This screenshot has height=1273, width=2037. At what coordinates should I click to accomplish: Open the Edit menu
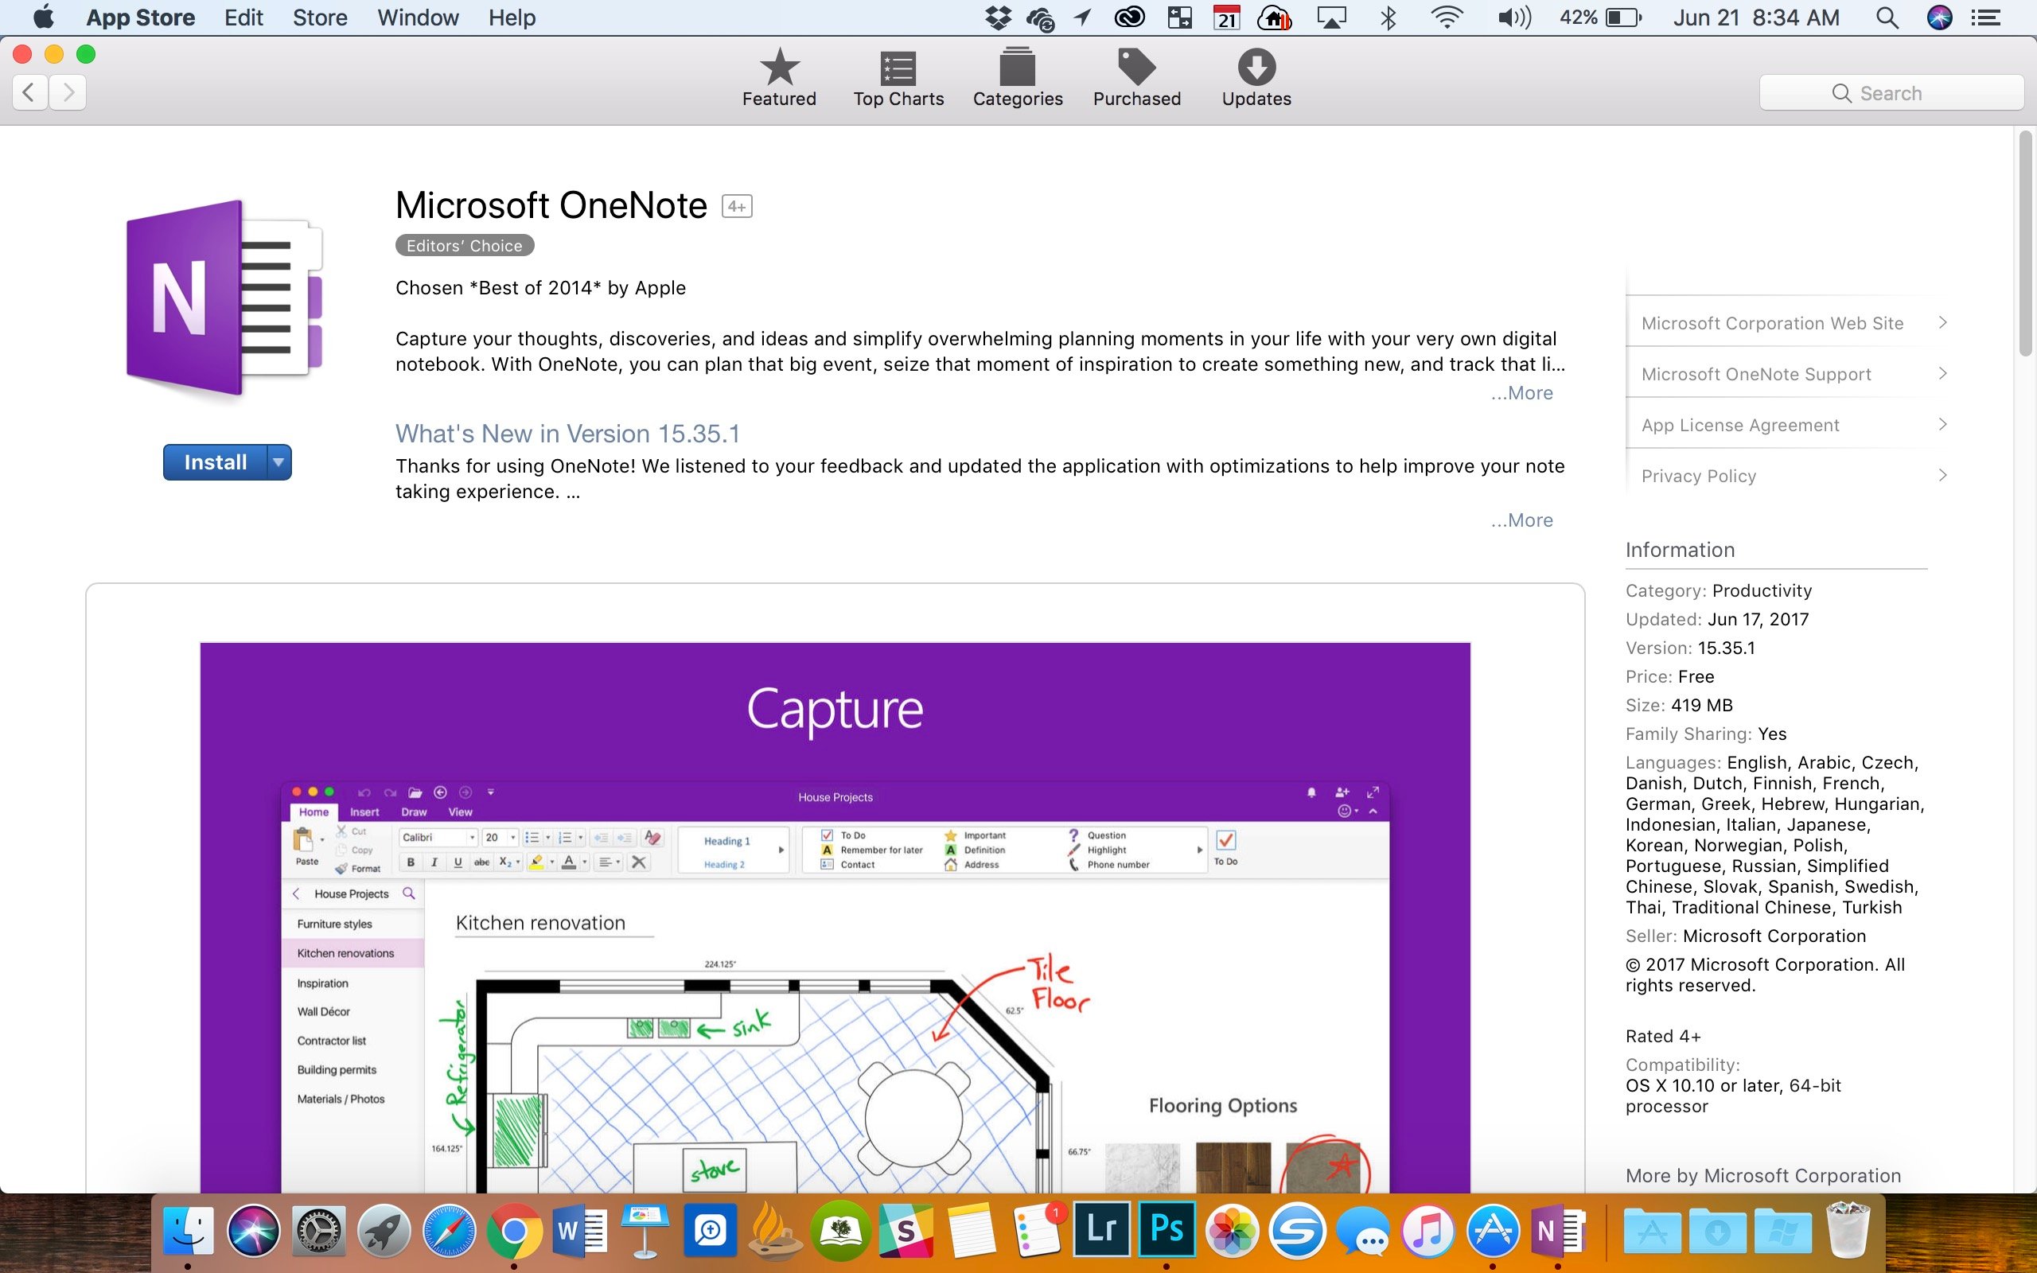(x=243, y=17)
